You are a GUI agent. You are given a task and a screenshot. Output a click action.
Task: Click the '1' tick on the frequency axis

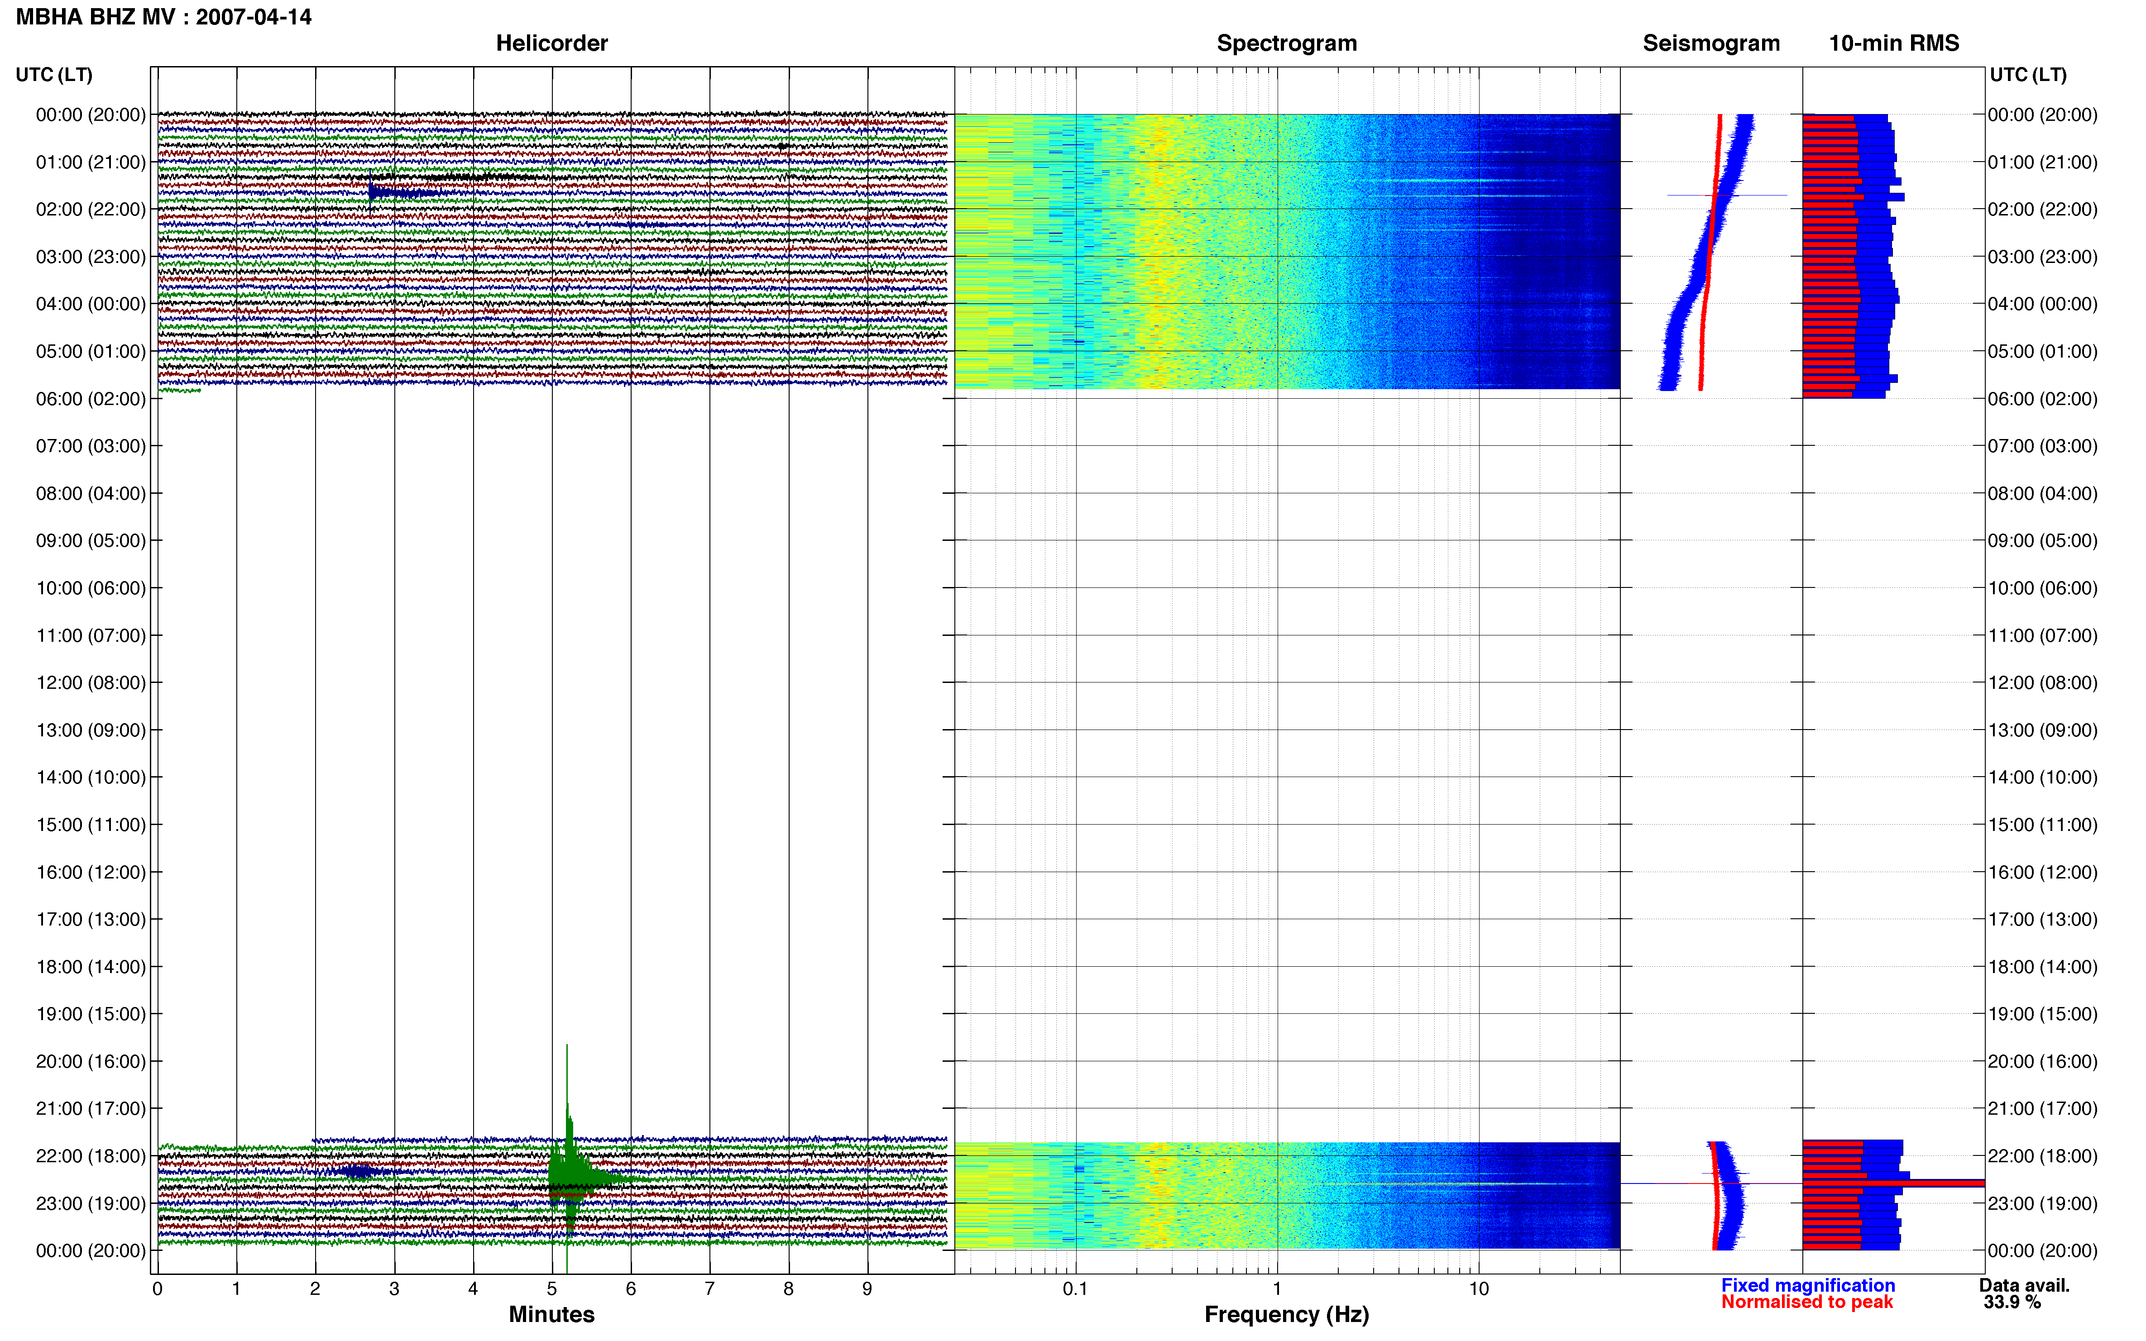(1277, 1289)
